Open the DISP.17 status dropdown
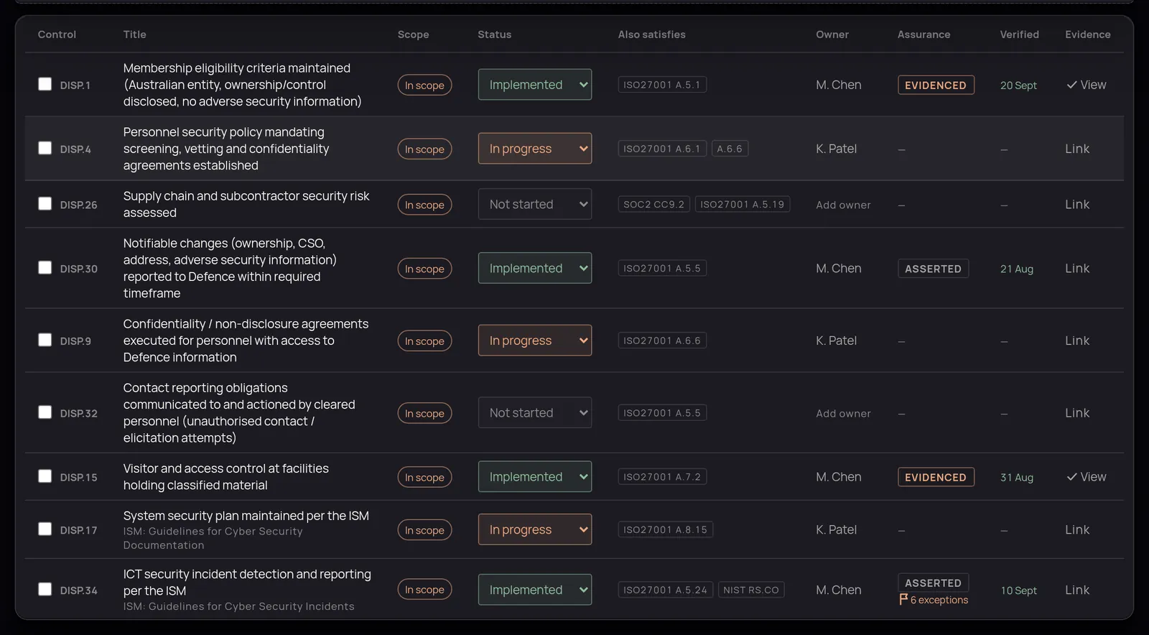The height and width of the screenshot is (635, 1149). (x=535, y=529)
